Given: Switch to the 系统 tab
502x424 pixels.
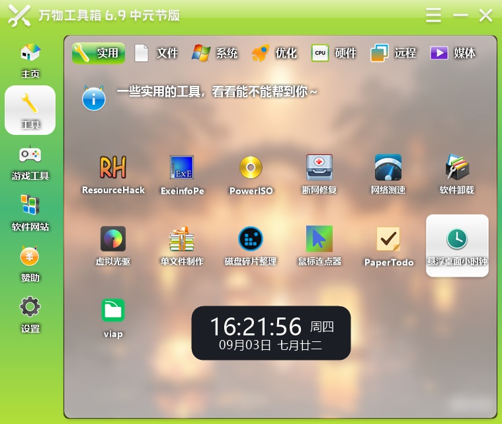Looking at the screenshot, I should tap(214, 53).
